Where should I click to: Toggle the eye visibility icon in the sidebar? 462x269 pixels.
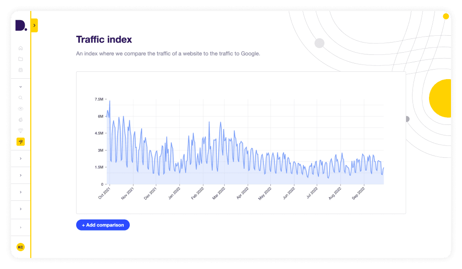point(21,108)
